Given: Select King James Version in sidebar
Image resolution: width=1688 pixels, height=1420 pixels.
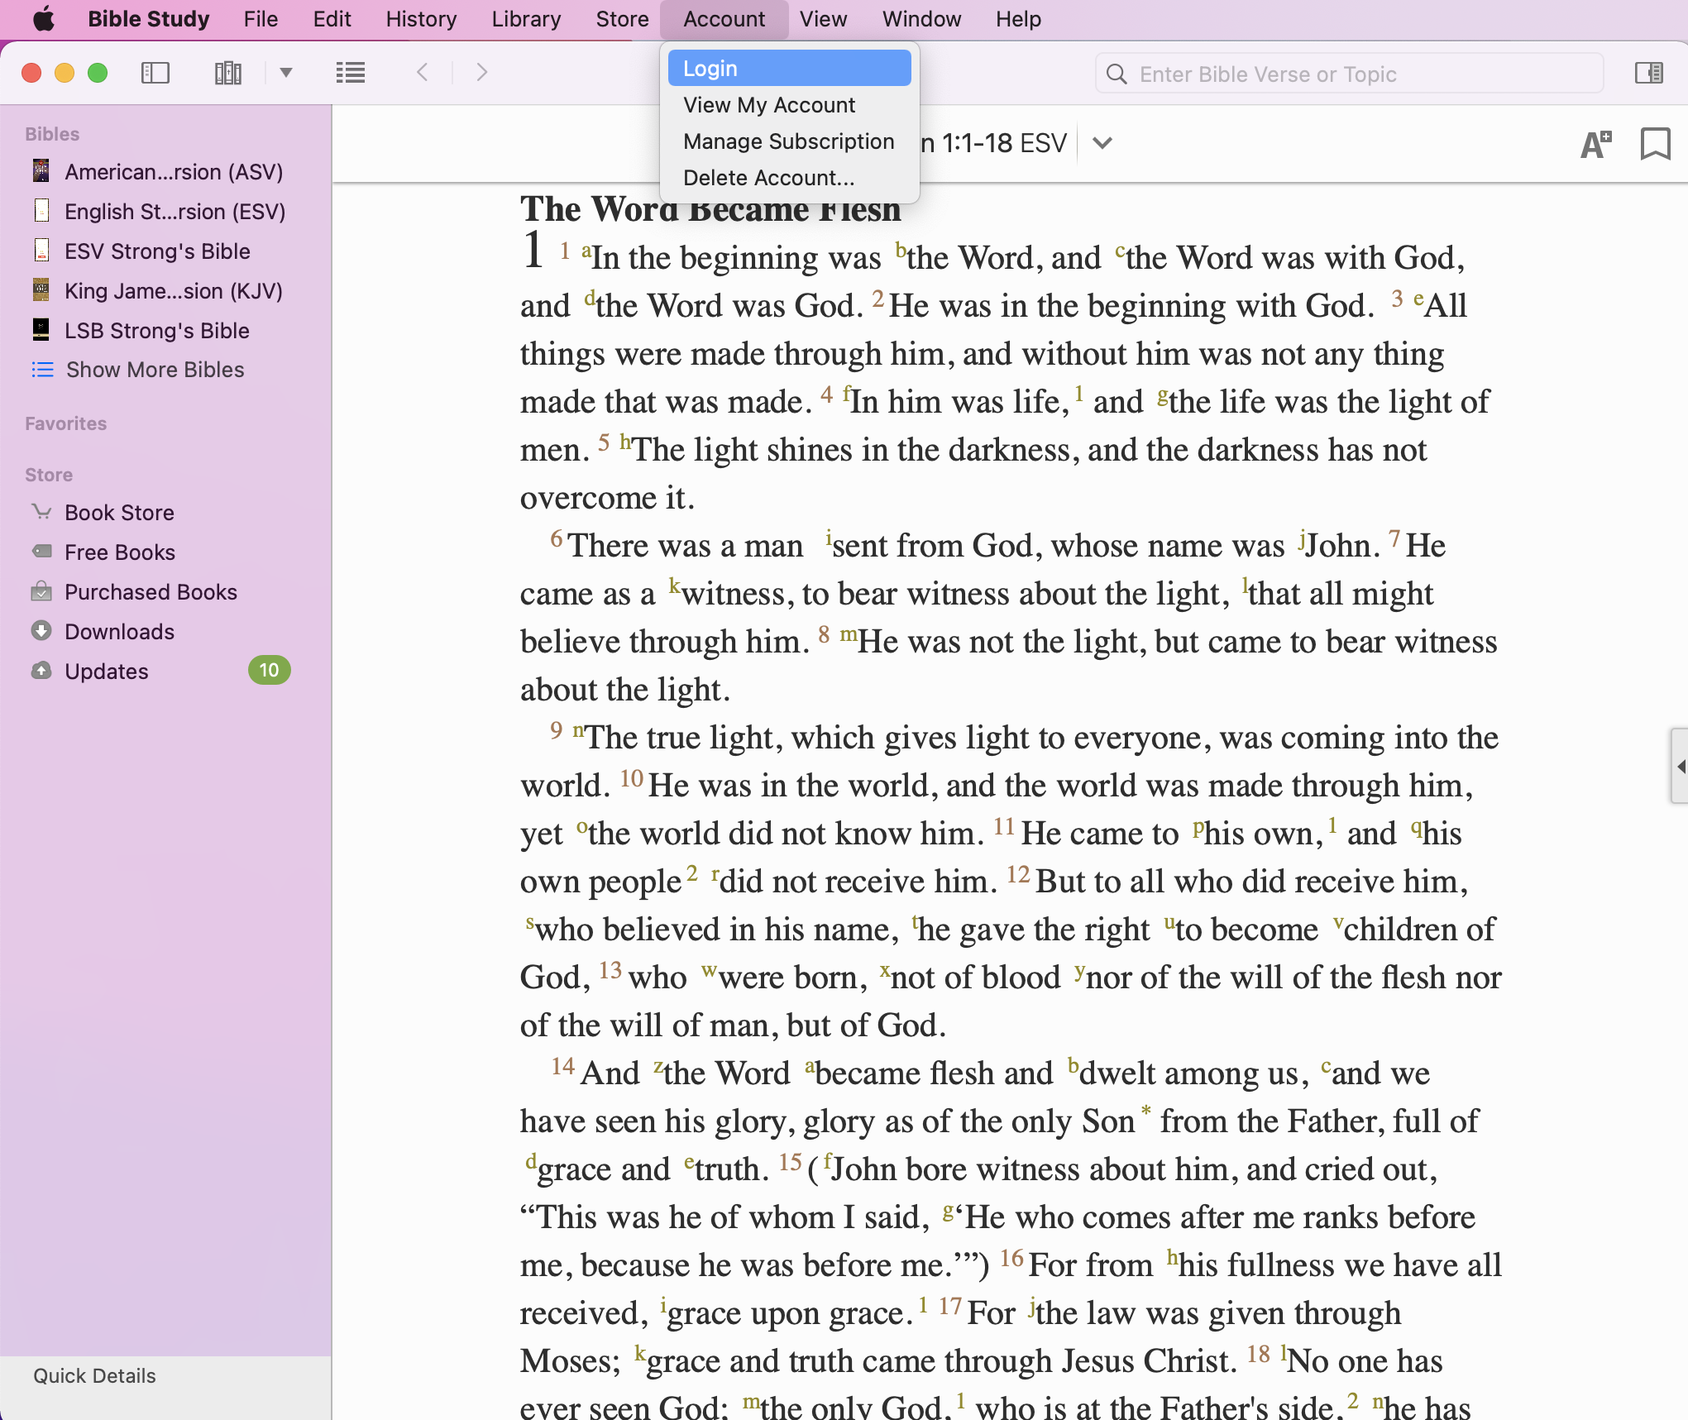Looking at the screenshot, I should point(173,291).
